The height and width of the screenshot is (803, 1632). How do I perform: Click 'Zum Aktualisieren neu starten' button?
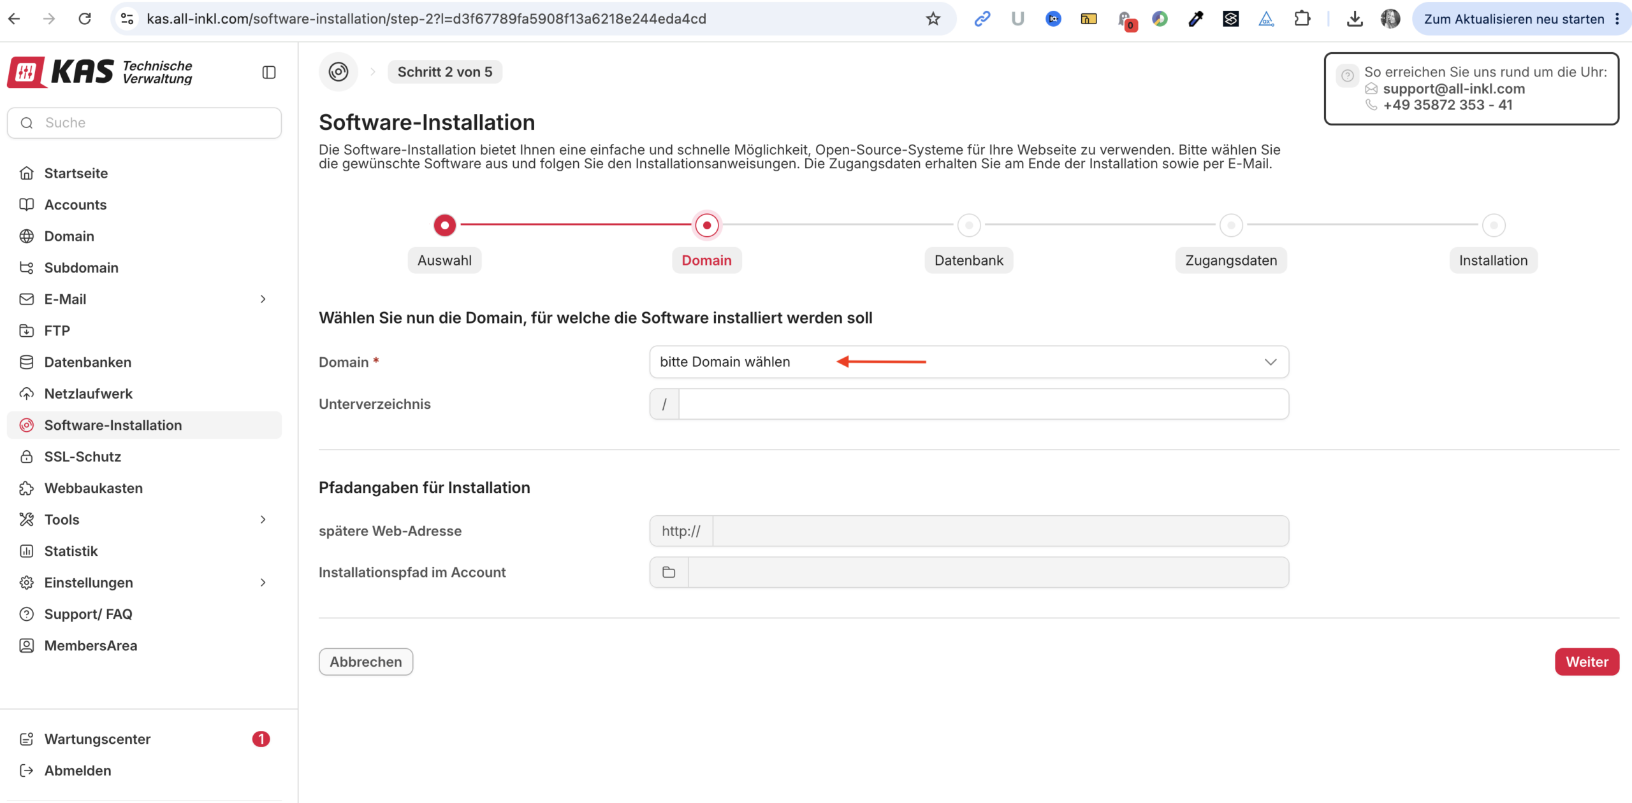pyautogui.click(x=1514, y=18)
